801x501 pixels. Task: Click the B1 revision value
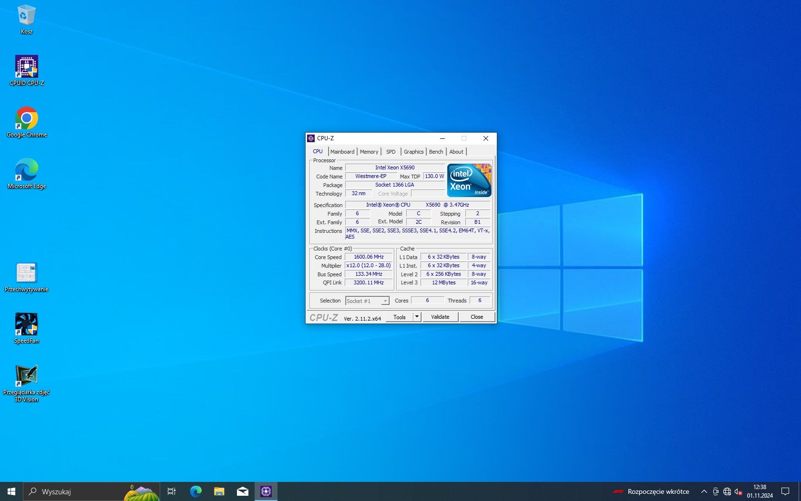point(478,222)
